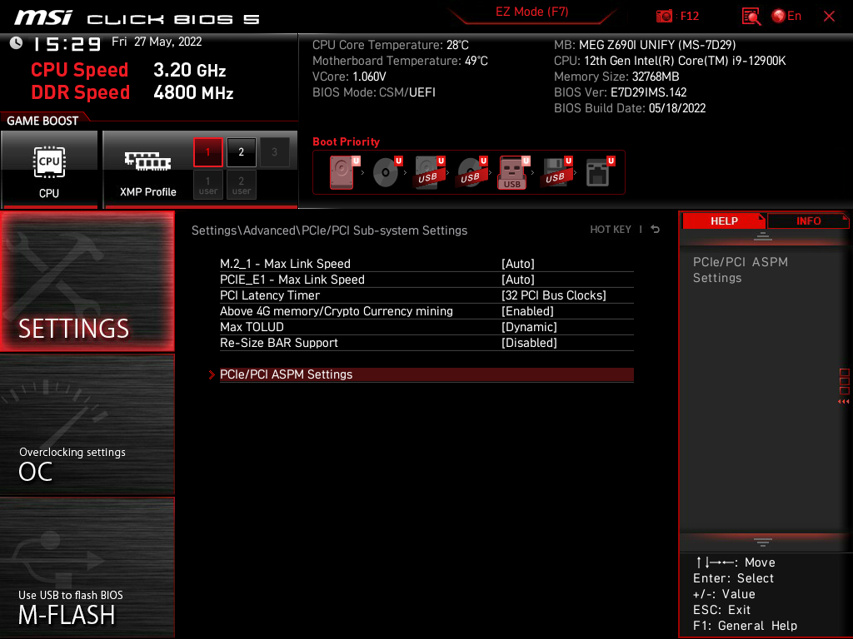Image resolution: width=853 pixels, height=639 pixels.
Task: Open the OC overclocking settings panel
Action: [x=87, y=425]
